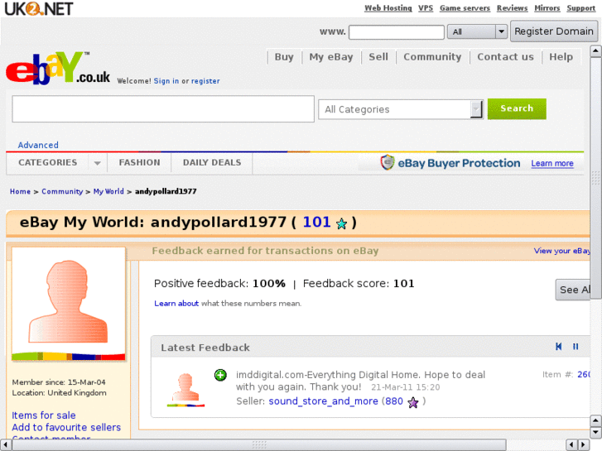The height and width of the screenshot is (451, 602).
Task: Click the My World breadcrumb link
Action: (108, 191)
